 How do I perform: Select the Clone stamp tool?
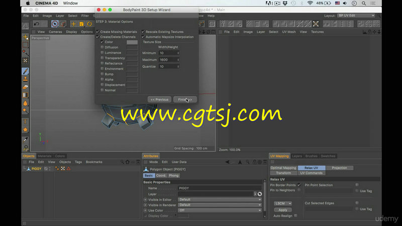26,79
